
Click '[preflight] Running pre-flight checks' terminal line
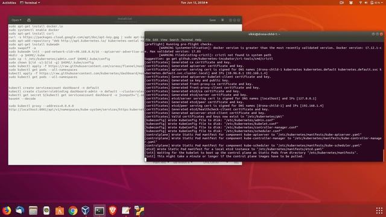pyautogui.click(x=179, y=44)
